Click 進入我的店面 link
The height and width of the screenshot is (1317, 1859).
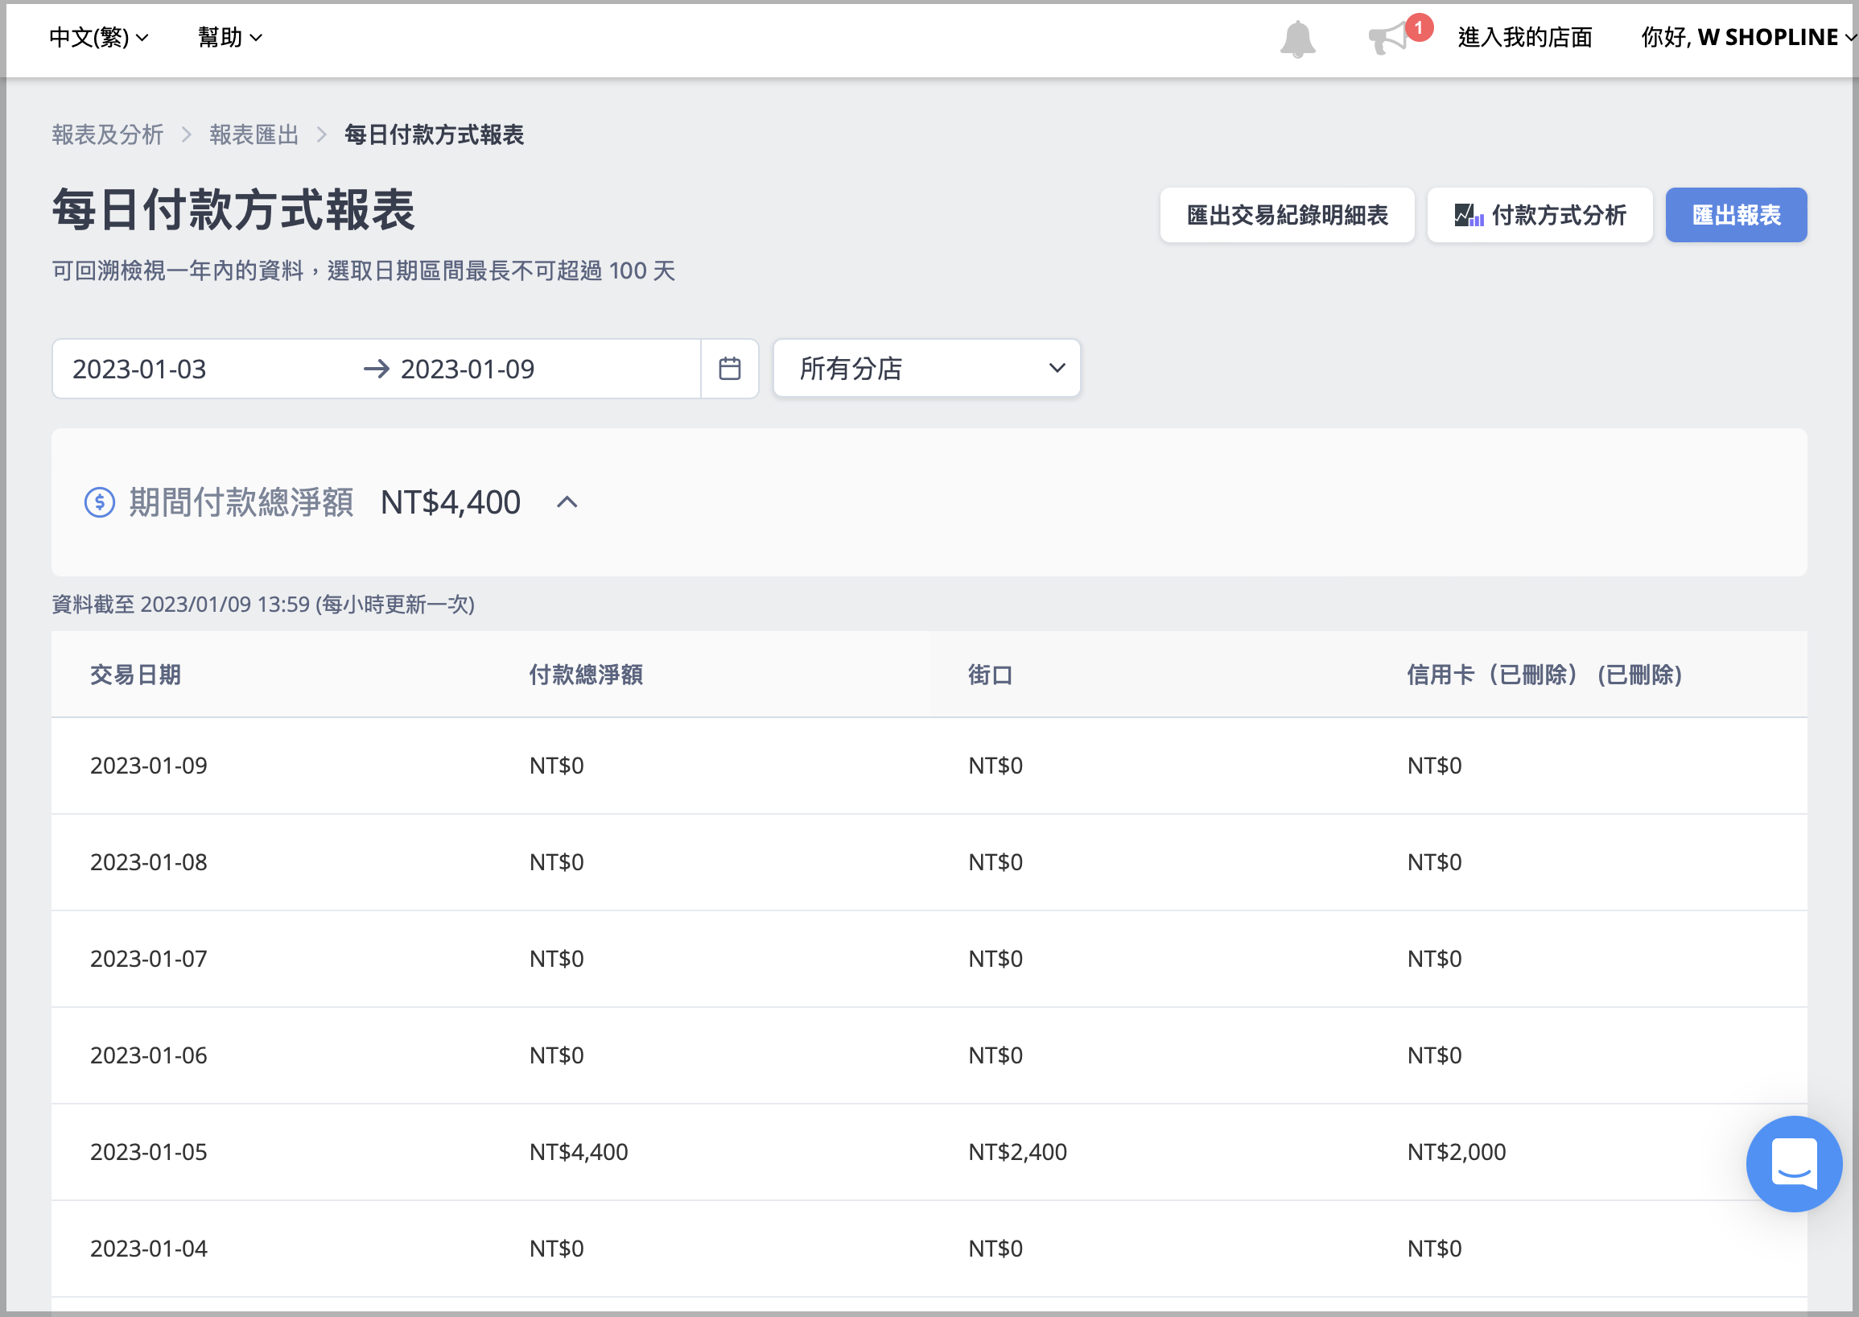coord(1525,37)
